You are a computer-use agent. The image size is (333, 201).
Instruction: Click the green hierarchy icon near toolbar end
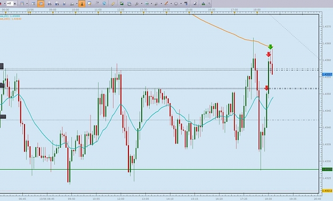tap(203, 4)
